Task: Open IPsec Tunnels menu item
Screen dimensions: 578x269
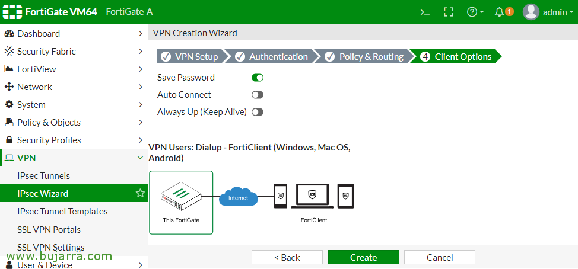Action: pos(74,176)
